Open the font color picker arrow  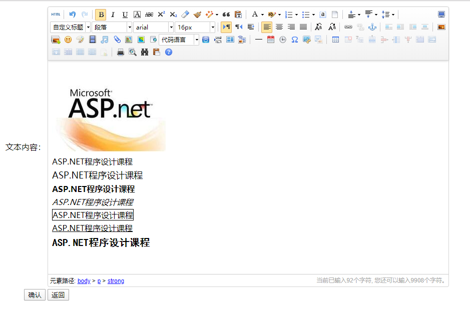coord(262,14)
